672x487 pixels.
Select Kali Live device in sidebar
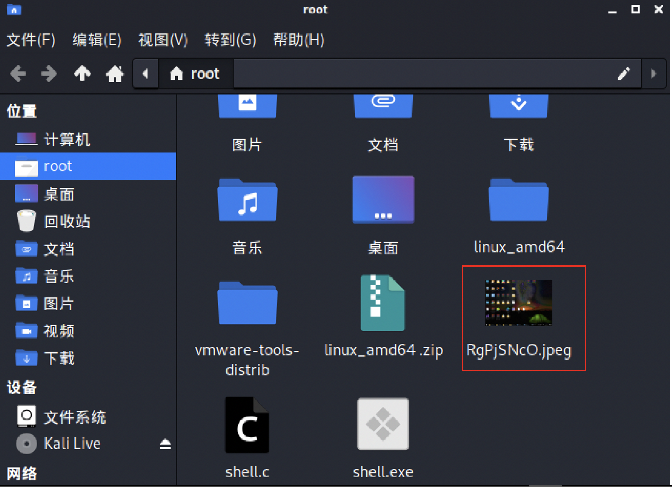pyautogui.click(x=88, y=444)
